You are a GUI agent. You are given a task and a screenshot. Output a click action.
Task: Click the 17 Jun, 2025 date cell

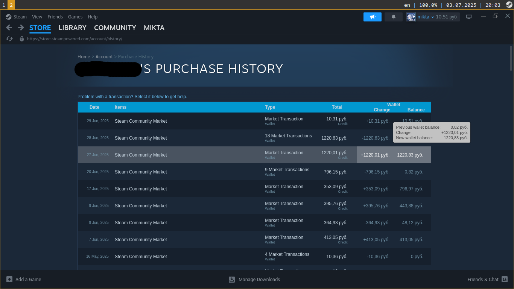pos(98,189)
